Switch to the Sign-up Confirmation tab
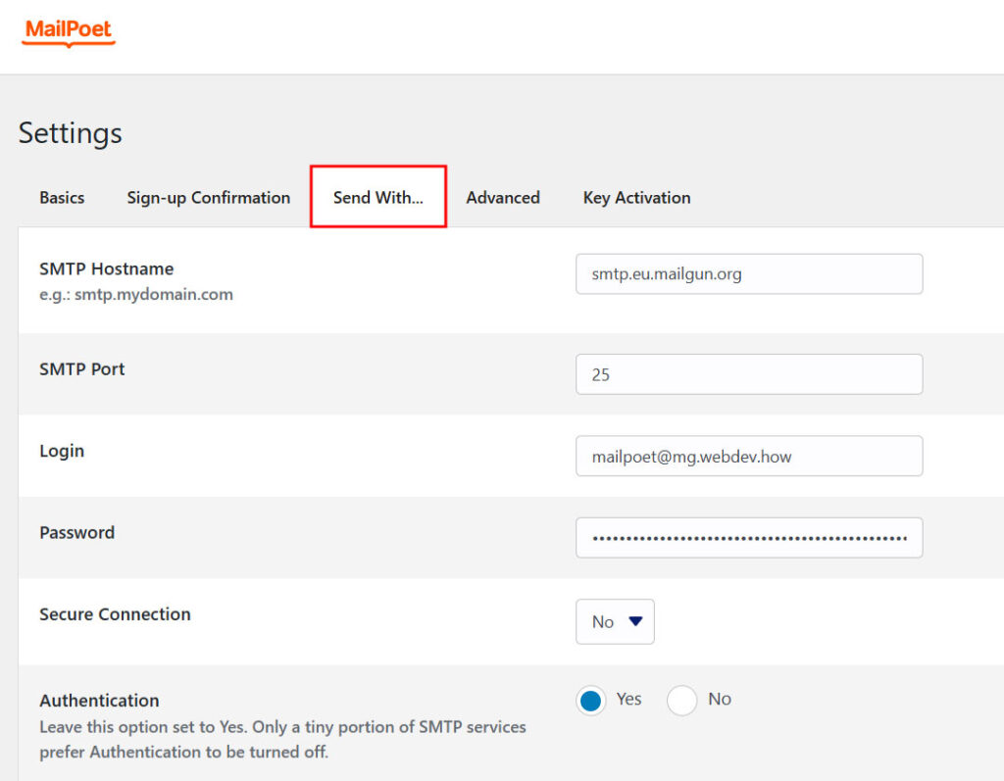The height and width of the screenshot is (781, 1004). (x=208, y=197)
